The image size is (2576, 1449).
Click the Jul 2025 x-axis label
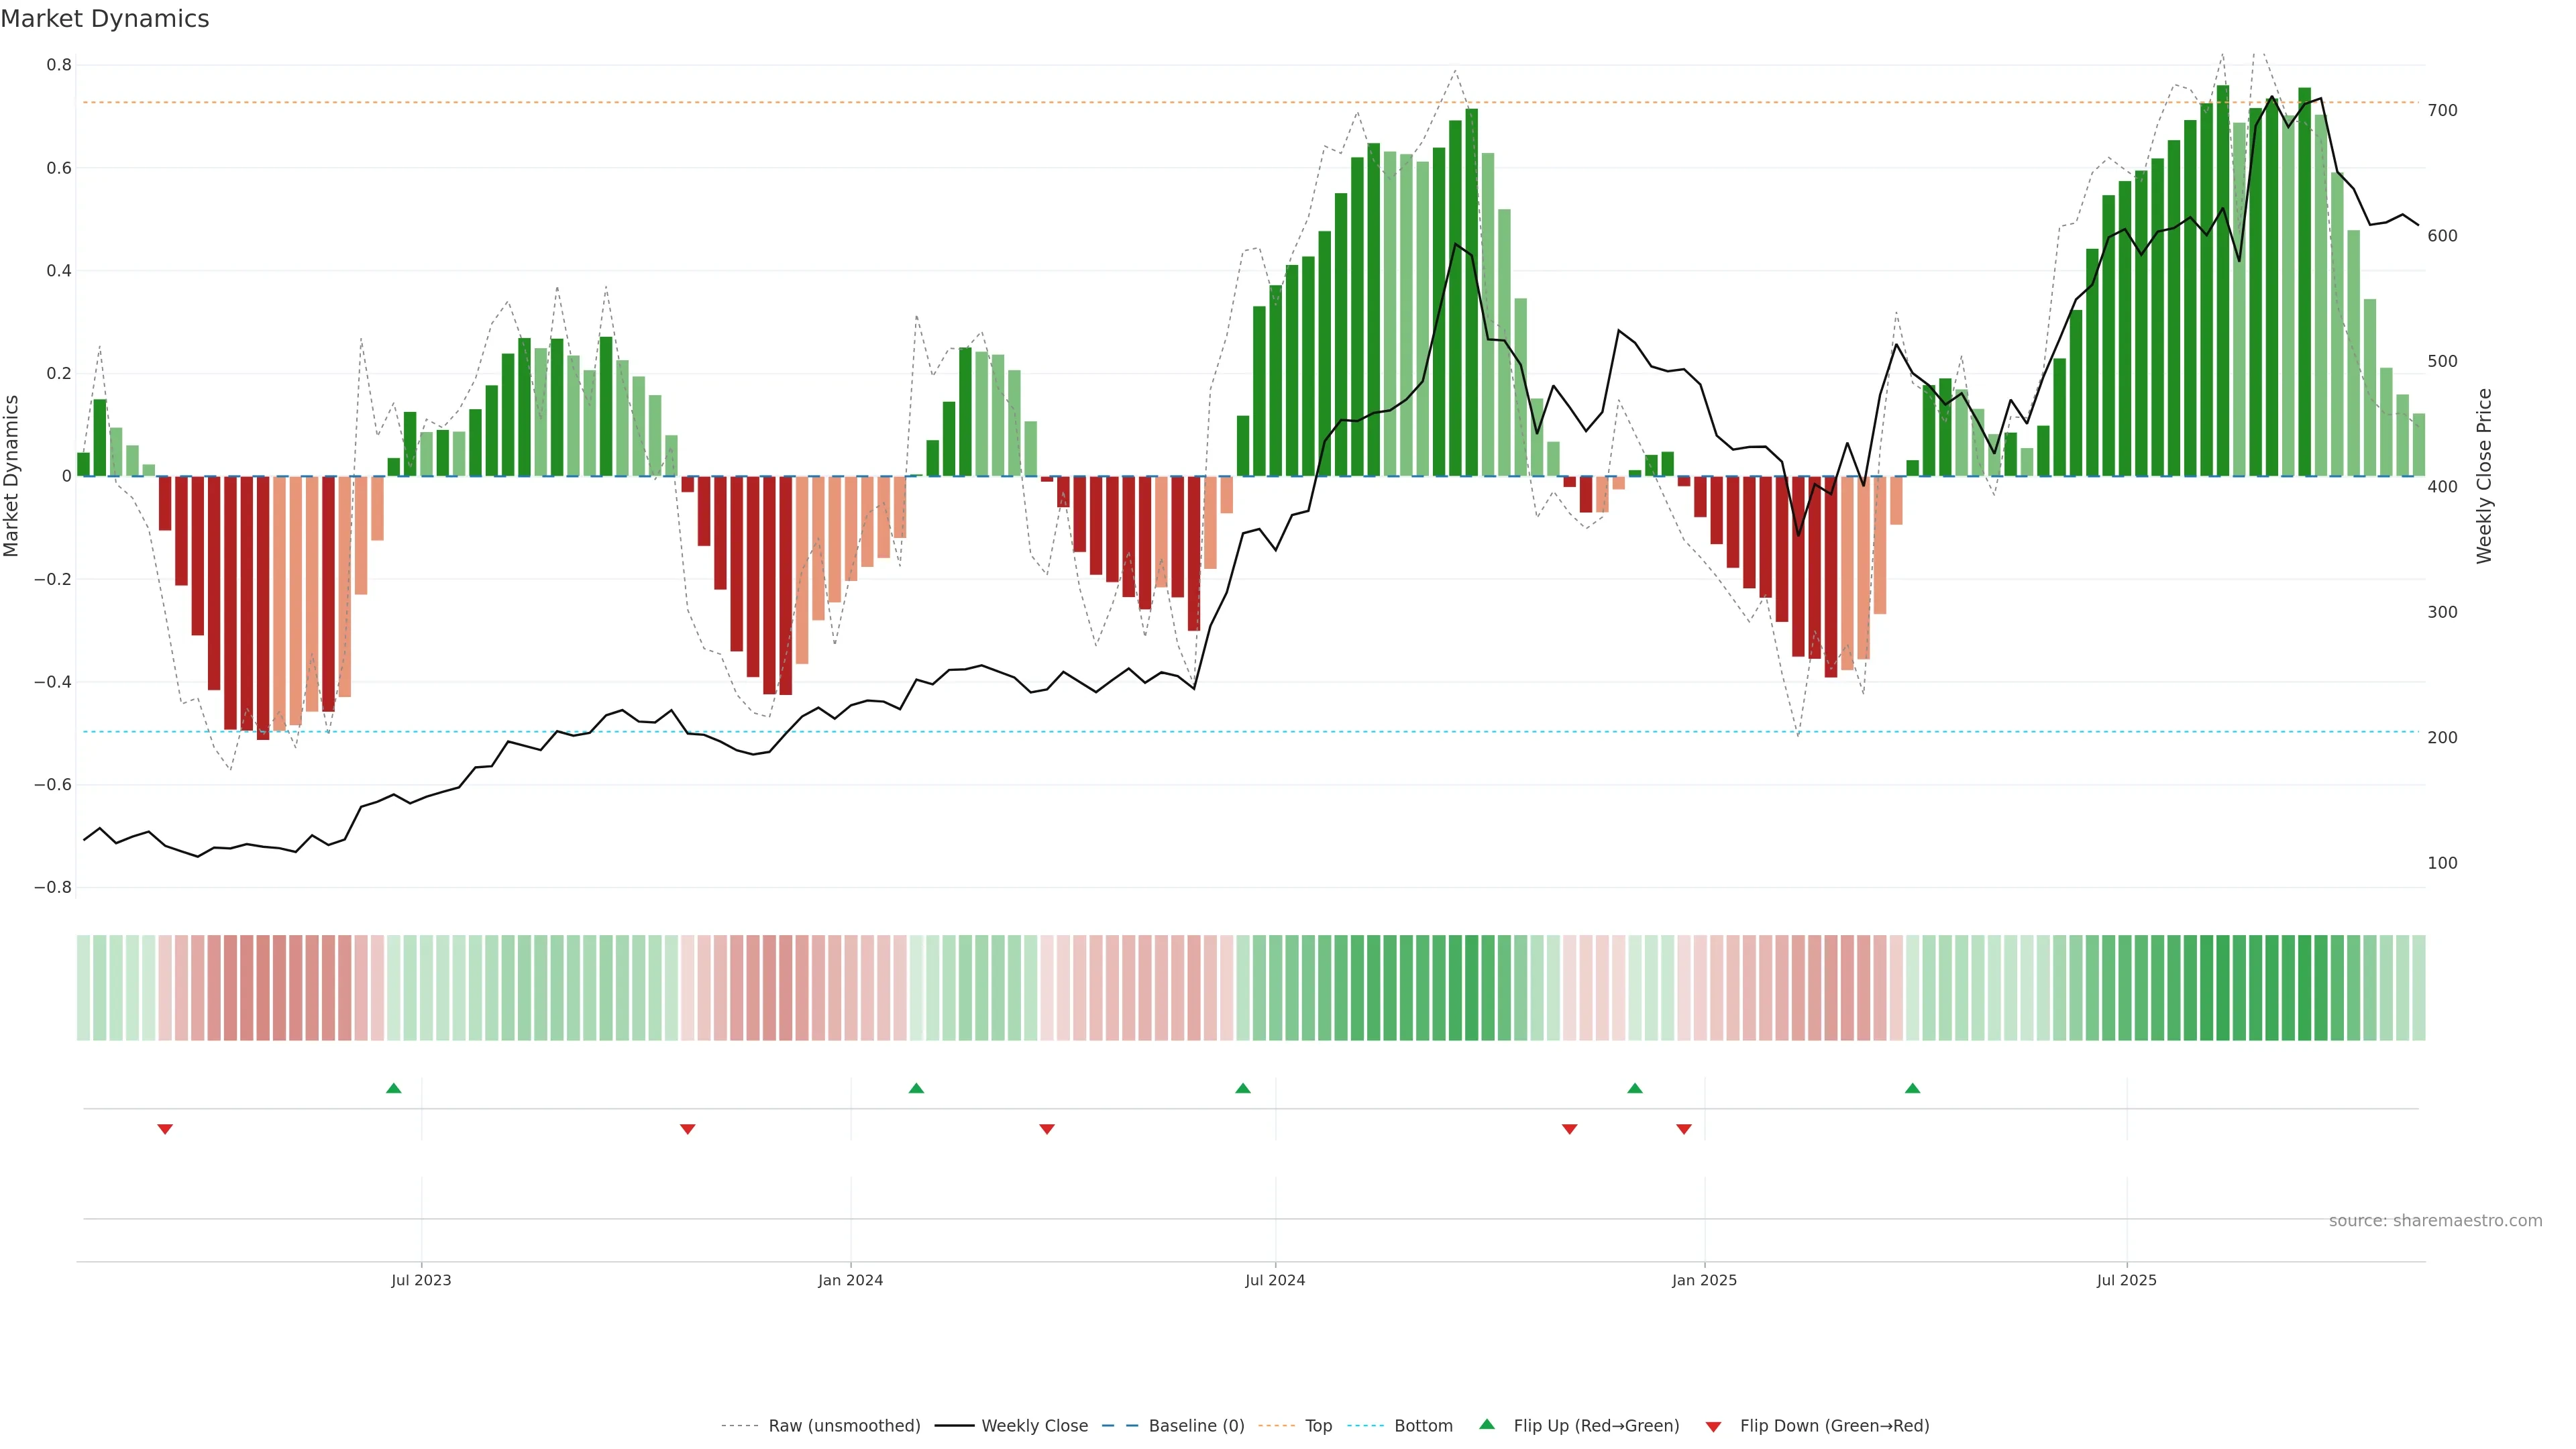(2126, 1280)
